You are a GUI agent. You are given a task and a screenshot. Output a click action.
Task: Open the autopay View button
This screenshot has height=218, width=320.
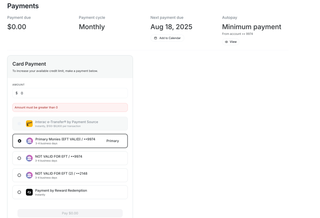point(231,42)
